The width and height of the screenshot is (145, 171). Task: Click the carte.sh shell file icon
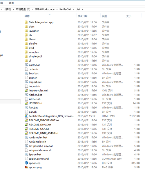click(x=26, y=69)
